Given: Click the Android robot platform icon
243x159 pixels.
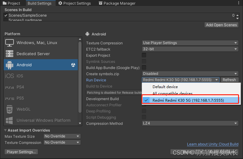Looking at the screenshot, I should pyautogui.click(x=10, y=65).
